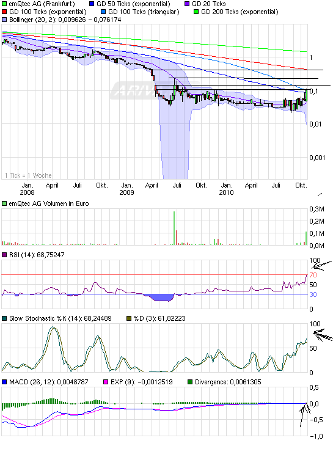The image size is (333, 457).
Task: Click the price axis value '0,1'
Action: point(313,91)
